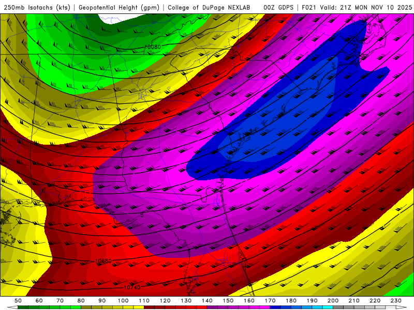
Task: Click the 80 value on the legend
Action: [x=81, y=301]
